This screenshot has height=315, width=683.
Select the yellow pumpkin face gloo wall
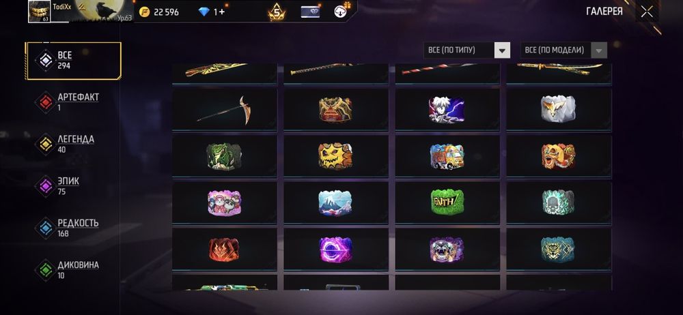coord(335,155)
